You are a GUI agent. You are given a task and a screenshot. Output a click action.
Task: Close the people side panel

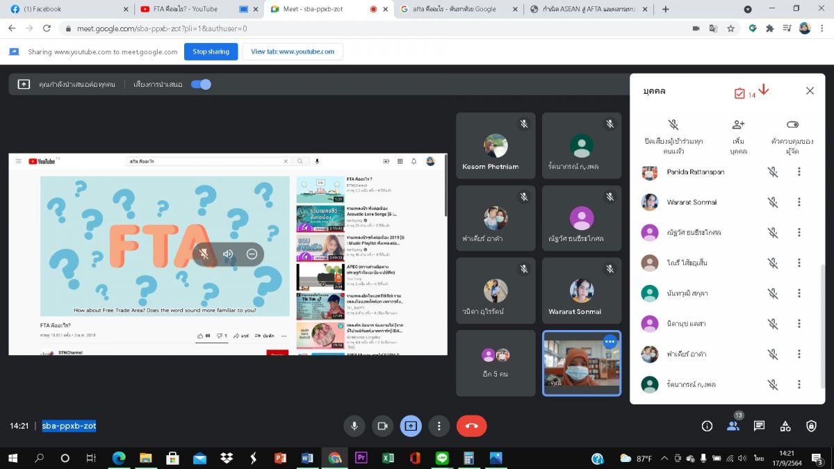(810, 91)
